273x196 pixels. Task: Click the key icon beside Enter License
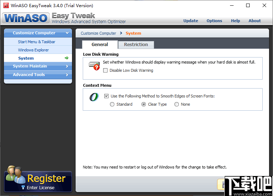tap(23, 187)
